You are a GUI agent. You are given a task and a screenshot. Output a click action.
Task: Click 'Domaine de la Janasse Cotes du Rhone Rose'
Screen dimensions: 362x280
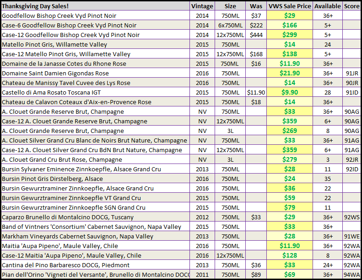pos(64,64)
